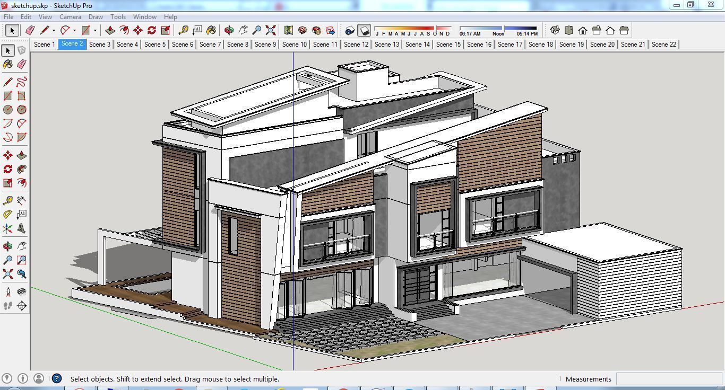Click the shadow time-of-day slider
Screen dimensions: 725x390
point(498,28)
